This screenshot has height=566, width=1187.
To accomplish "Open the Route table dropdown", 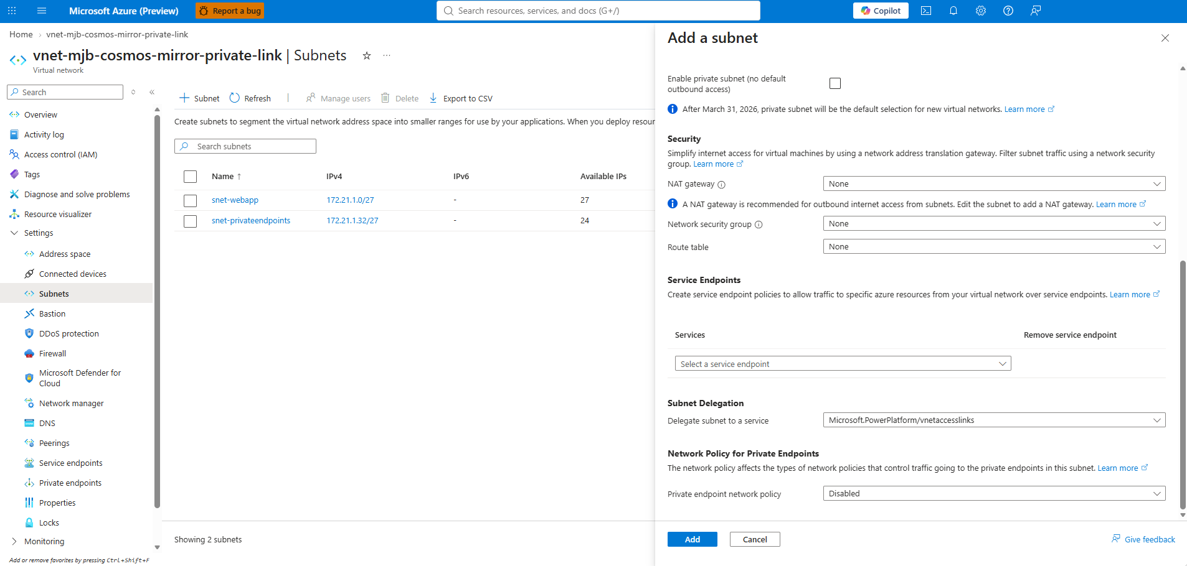I will tap(994, 246).
